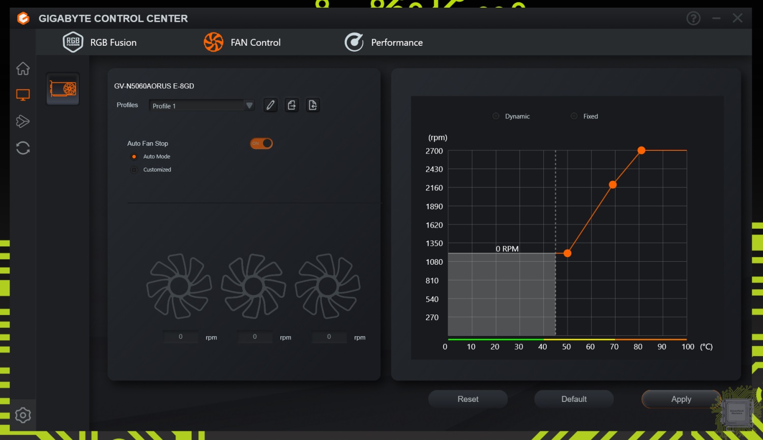
Task: Click the orange FAN Control fan icon
Action: (x=214, y=42)
